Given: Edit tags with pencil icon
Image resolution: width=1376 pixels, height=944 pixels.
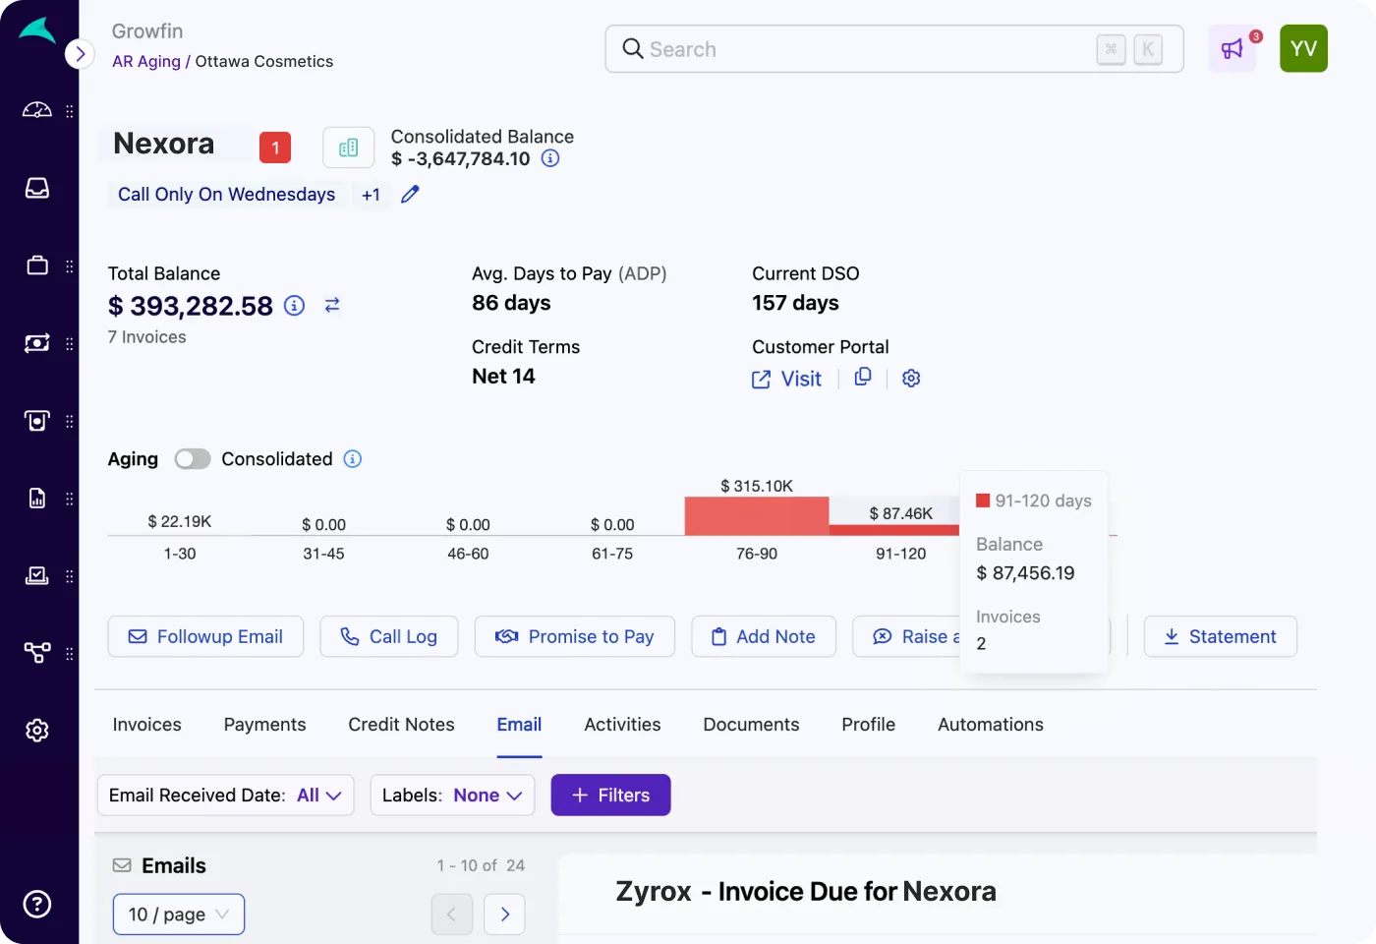Looking at the screenshot, I should (x=410, y=194).
